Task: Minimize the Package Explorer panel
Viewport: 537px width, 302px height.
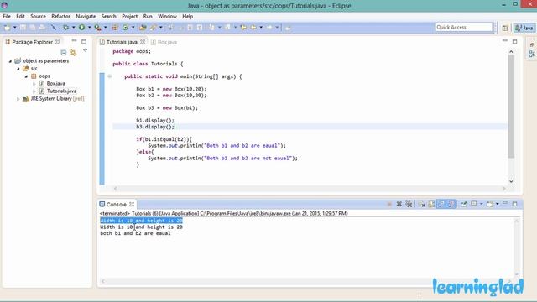Action: pyautogui.click(x=74, y=41)
